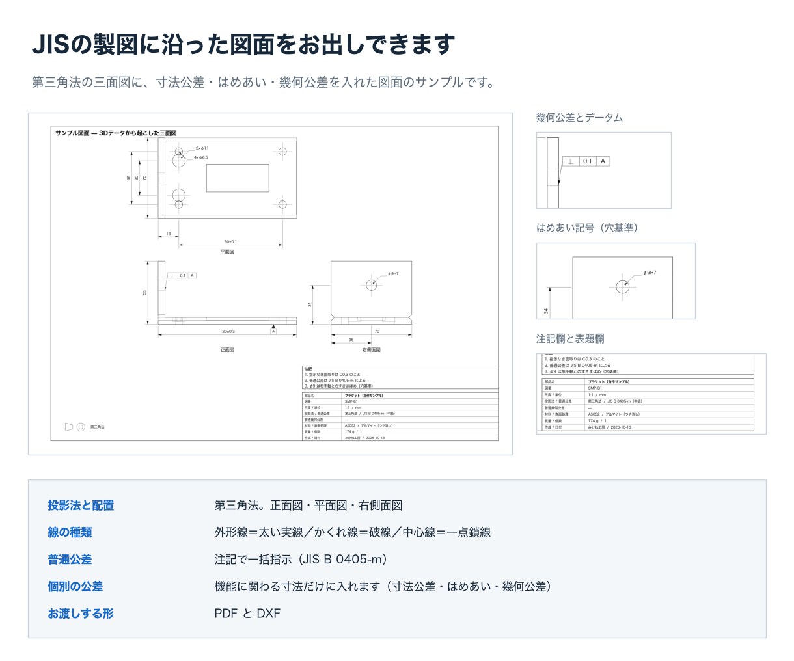Click the 第三角法 text beside the projection symbol
This screenshot has height=661, width=794.
(98, 427)
